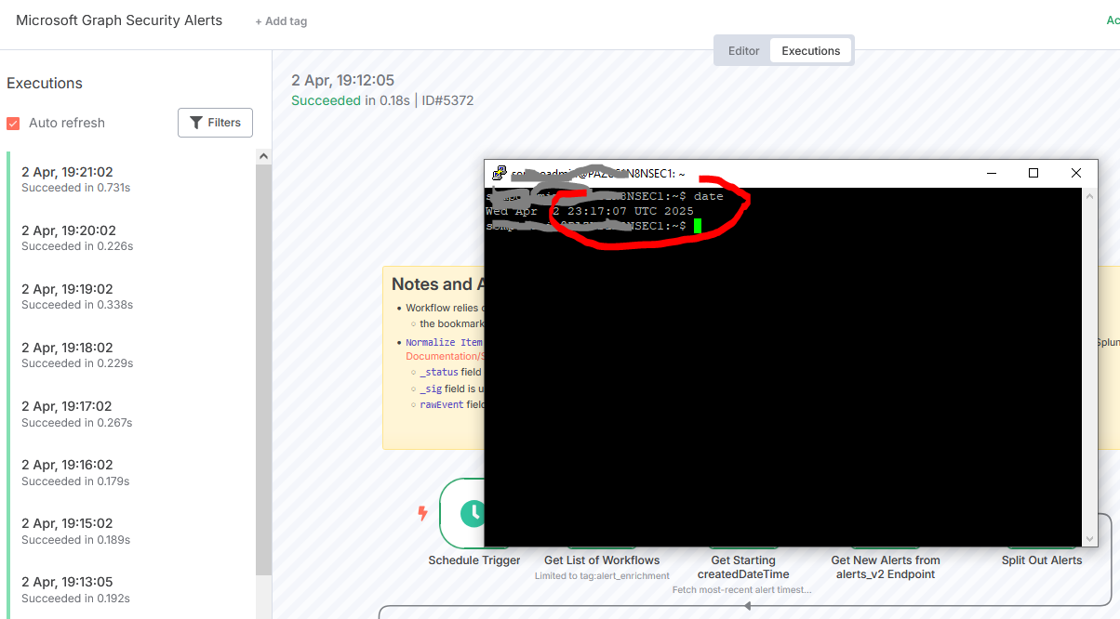Click the Executions sidebar heading
Screen dimensions: 1120x619
coord(45,83)
